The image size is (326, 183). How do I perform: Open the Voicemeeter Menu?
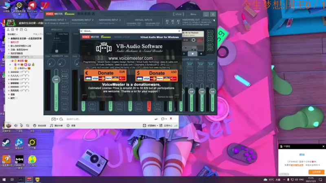tap(193, 14)
